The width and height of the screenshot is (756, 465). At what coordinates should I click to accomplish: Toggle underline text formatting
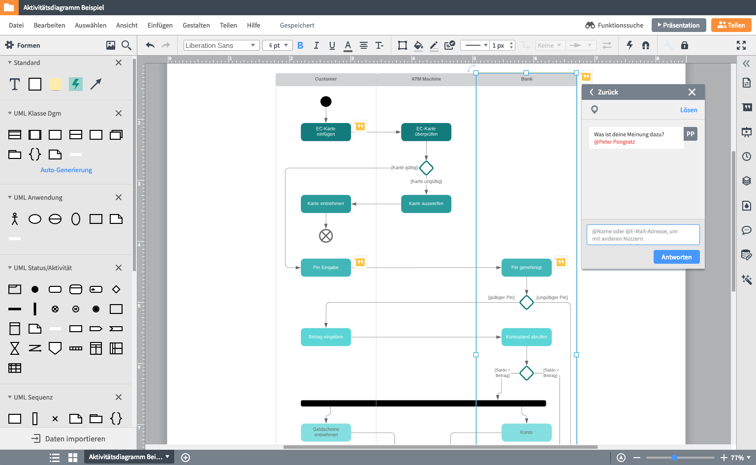(332, 45)
